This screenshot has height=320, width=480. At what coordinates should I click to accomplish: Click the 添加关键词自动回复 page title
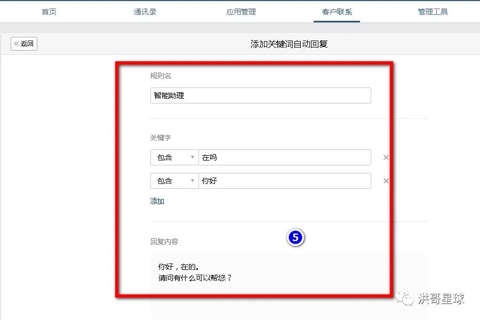289,44
